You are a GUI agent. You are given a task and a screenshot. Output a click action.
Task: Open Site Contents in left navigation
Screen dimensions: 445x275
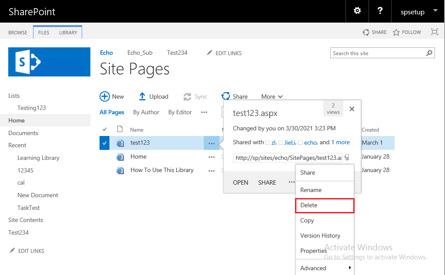point(26,220)
